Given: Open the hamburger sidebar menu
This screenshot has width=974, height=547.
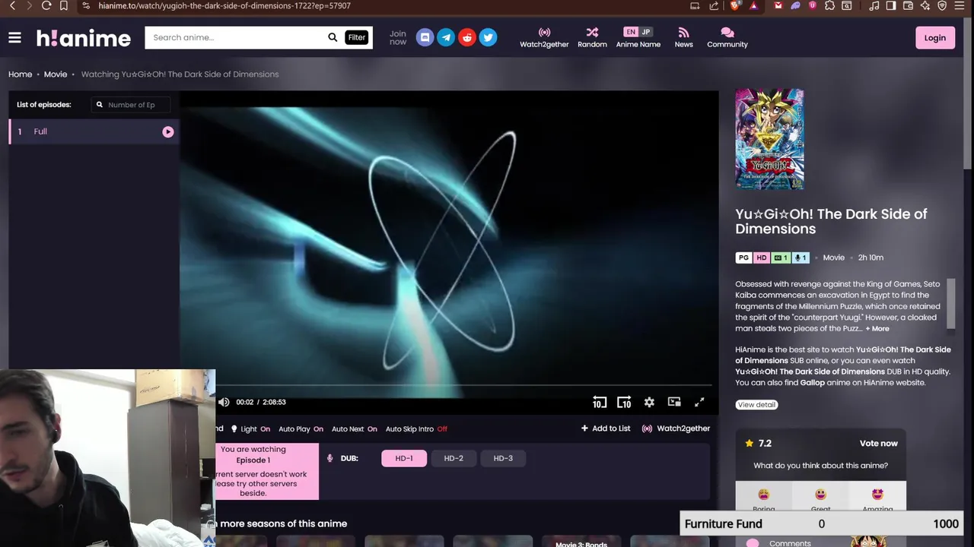Looking at the screenshot, I should point(14,37).
